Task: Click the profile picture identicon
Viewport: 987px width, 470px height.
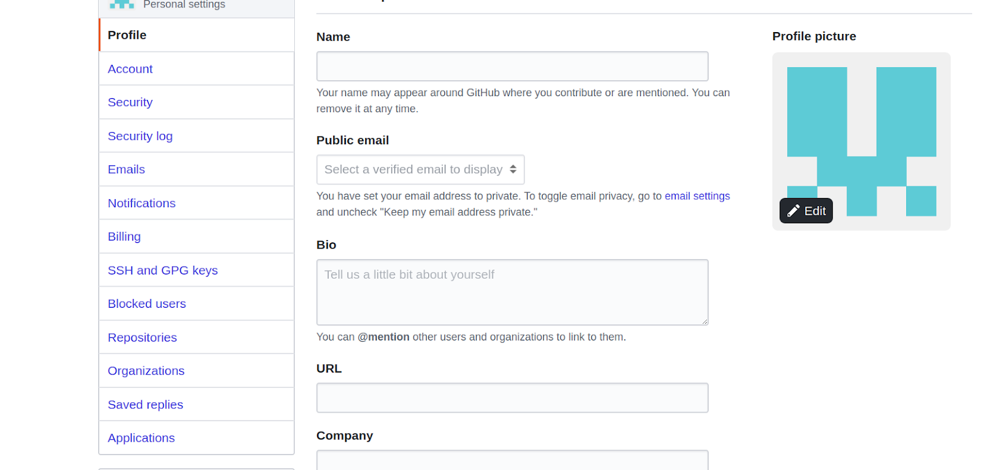Action: point(861,141)
